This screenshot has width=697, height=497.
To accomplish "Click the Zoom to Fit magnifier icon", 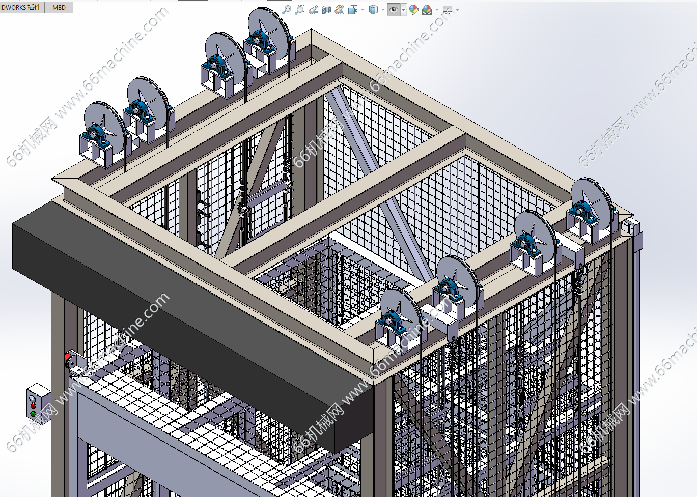I will tap(287, 10).
